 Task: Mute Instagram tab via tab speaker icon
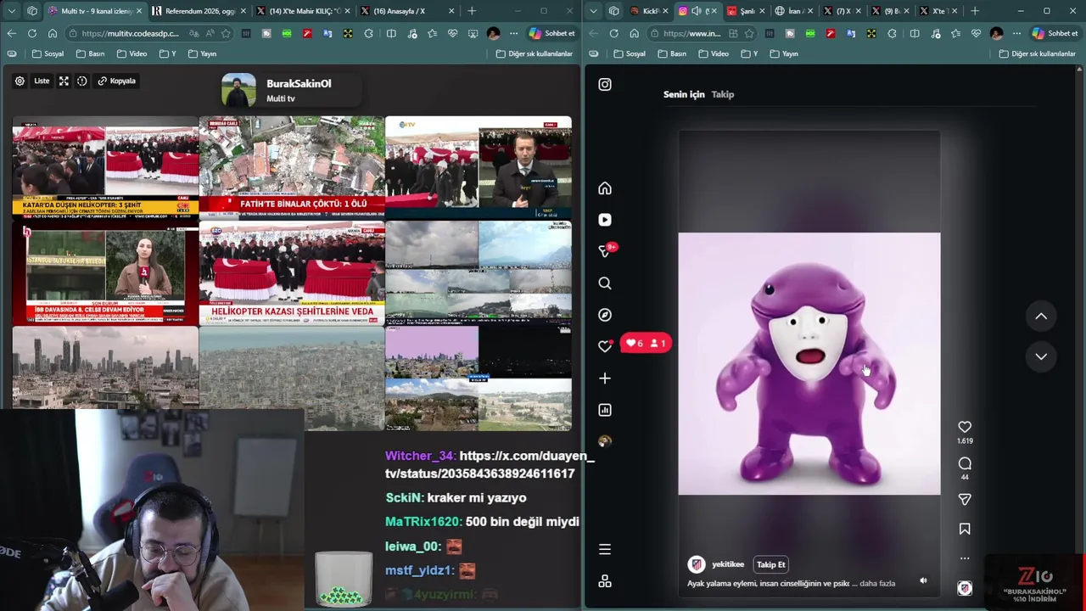coord(696,11)
